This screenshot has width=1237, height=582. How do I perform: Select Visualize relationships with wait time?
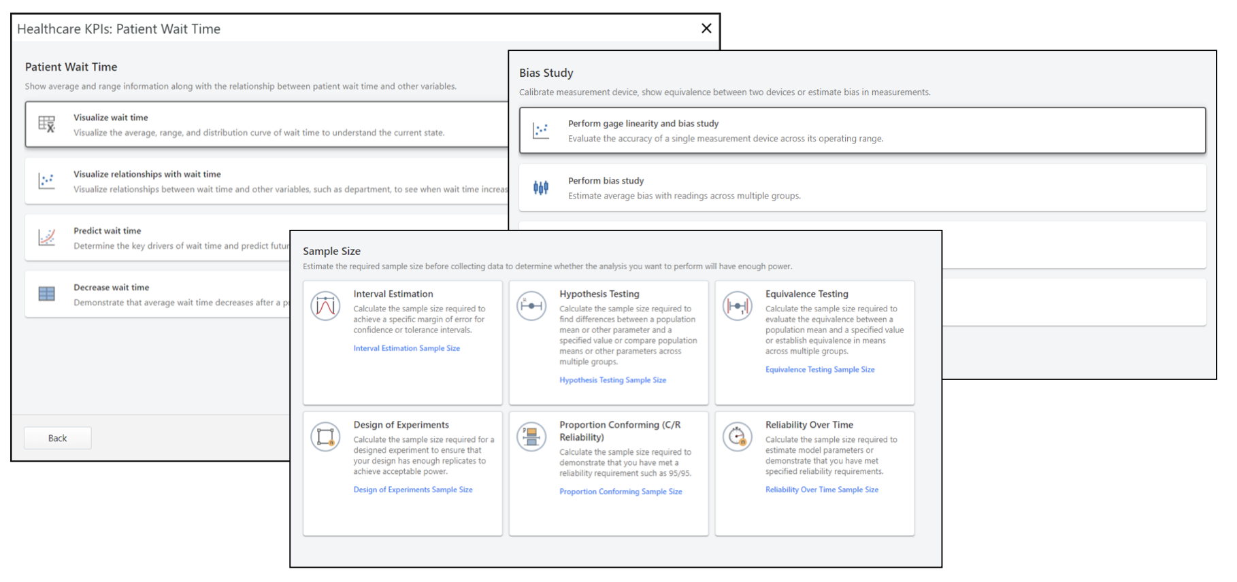[267, 181]
